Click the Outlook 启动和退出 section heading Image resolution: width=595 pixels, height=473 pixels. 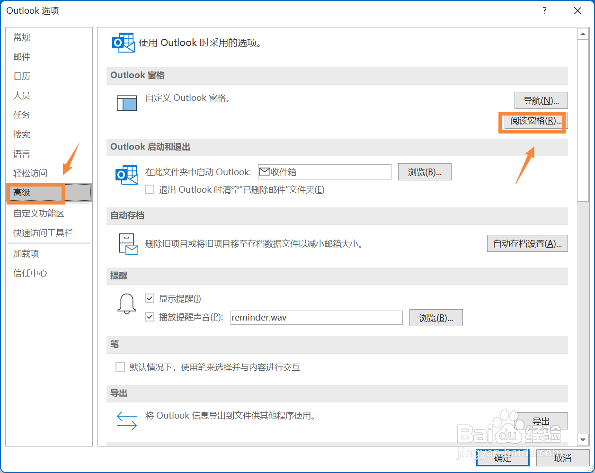tap(150, 147)
